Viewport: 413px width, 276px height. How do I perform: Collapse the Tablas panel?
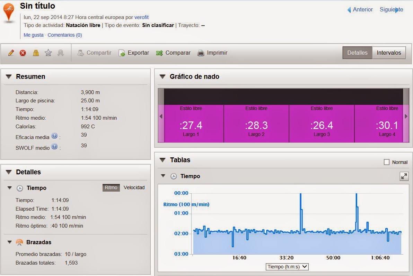pos(162,160)
